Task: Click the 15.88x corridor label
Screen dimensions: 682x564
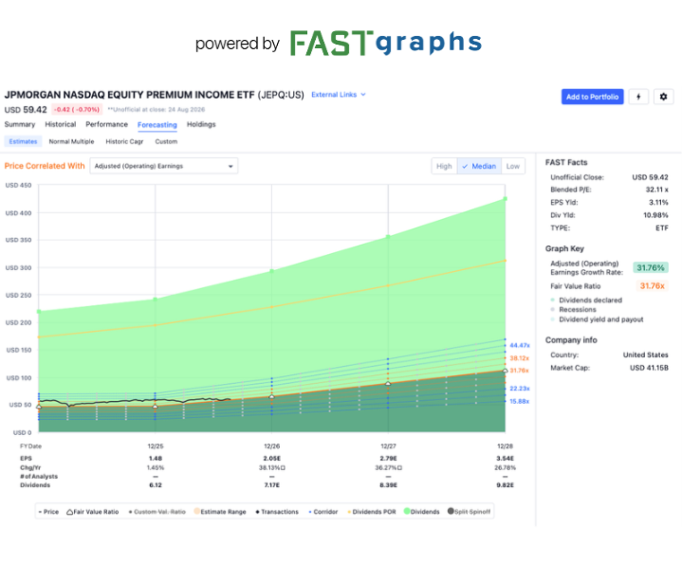Action: pyautogui.click(x=520, y=402)
